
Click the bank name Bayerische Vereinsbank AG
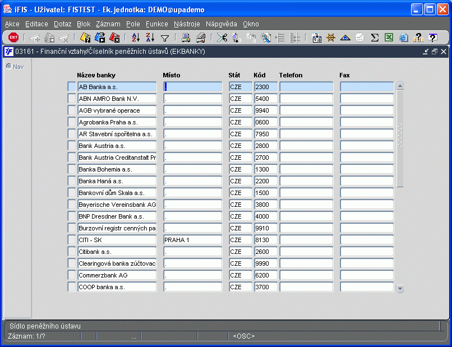(x=117, y=205)
